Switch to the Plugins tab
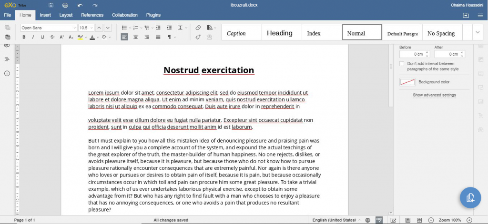 [153, 15]
